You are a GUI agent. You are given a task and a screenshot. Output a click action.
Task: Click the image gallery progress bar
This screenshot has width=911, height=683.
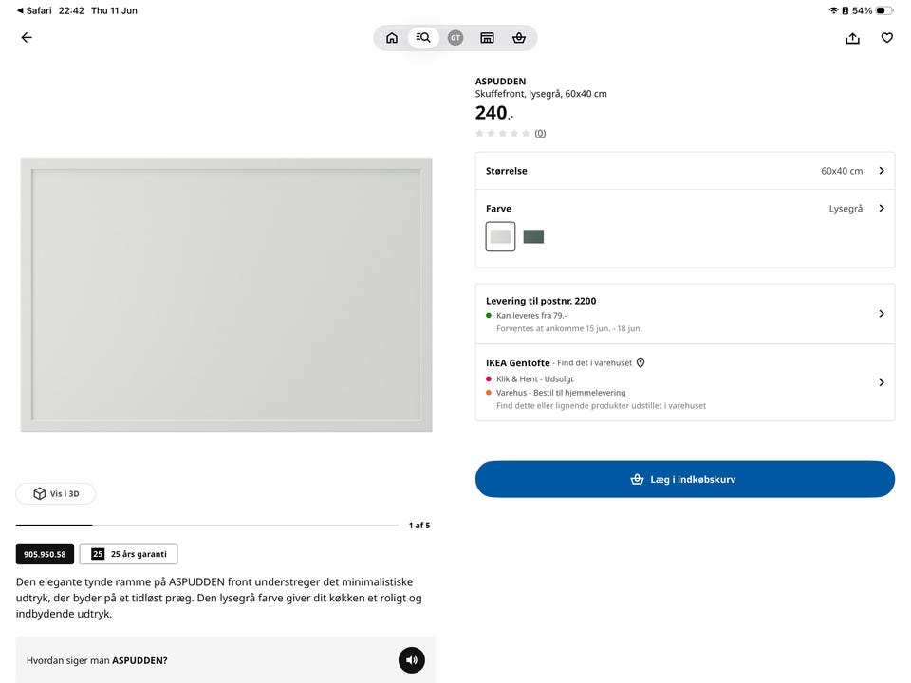tap(207, 525)
